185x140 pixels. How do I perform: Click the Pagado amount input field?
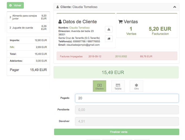pos(127,98)
